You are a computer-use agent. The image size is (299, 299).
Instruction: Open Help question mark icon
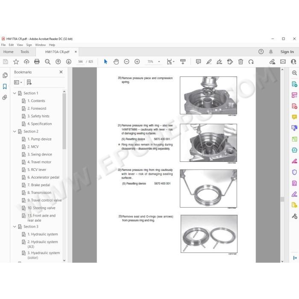click(x=261, y=52)
